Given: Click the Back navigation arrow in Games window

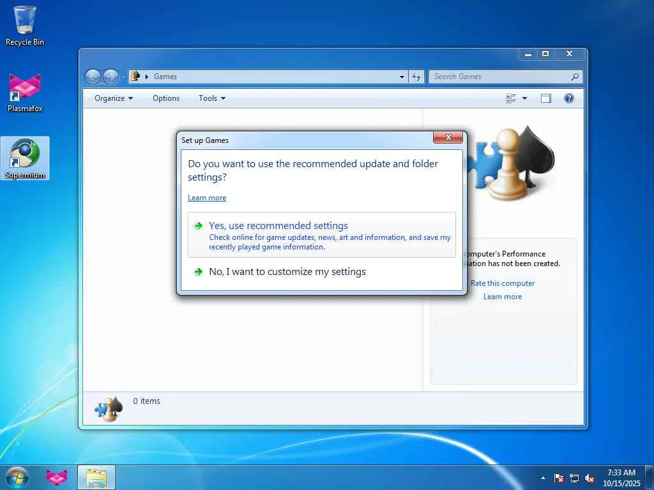Looking at the screenshot, I should 93,77.
